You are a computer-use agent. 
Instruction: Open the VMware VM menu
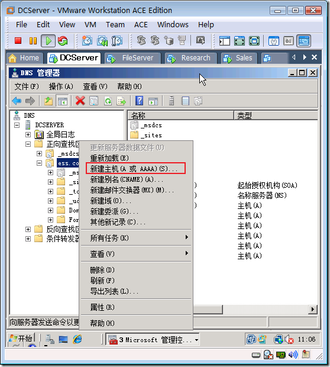(x=90, y=25)
